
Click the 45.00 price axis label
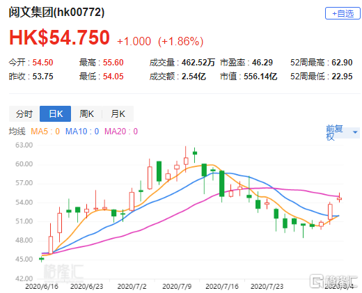[x=24, y=260]
